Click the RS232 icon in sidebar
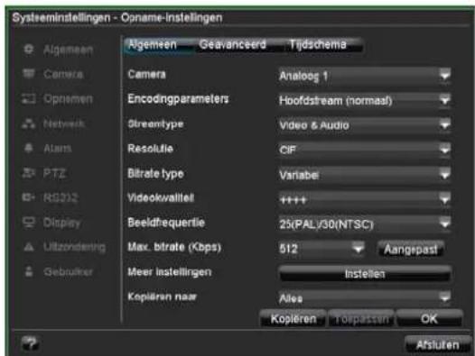The width and height of the screenshot is (475, 356). (29, 197)
